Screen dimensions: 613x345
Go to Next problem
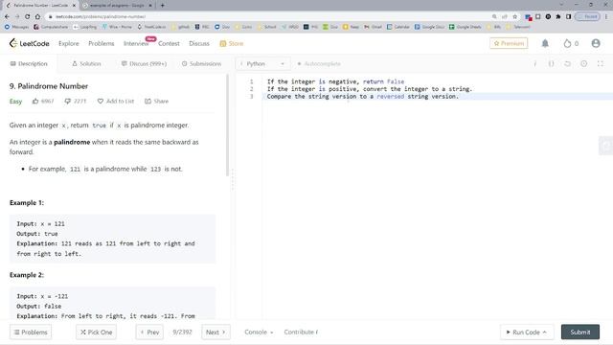click(216, 333)
